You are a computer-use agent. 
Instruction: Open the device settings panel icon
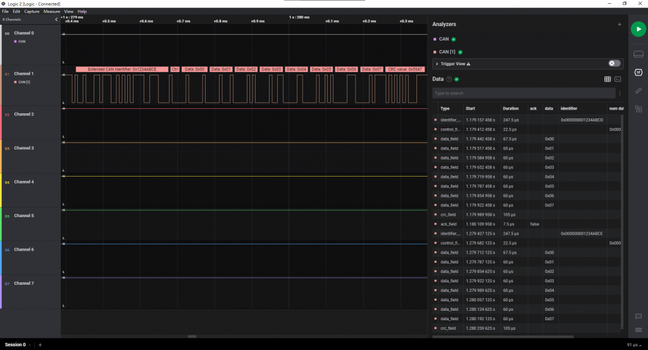tap(638, 54)
